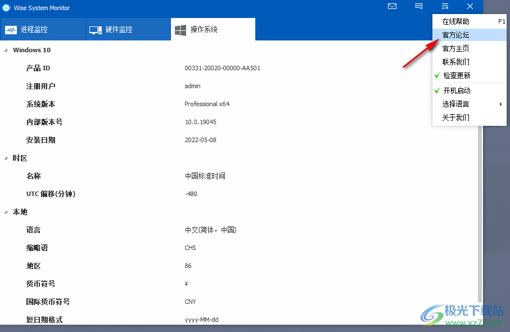Click the ¥ currency symbol value

click(x=186, y=284)
